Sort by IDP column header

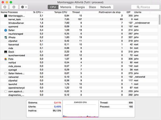[x=128, y=12]
